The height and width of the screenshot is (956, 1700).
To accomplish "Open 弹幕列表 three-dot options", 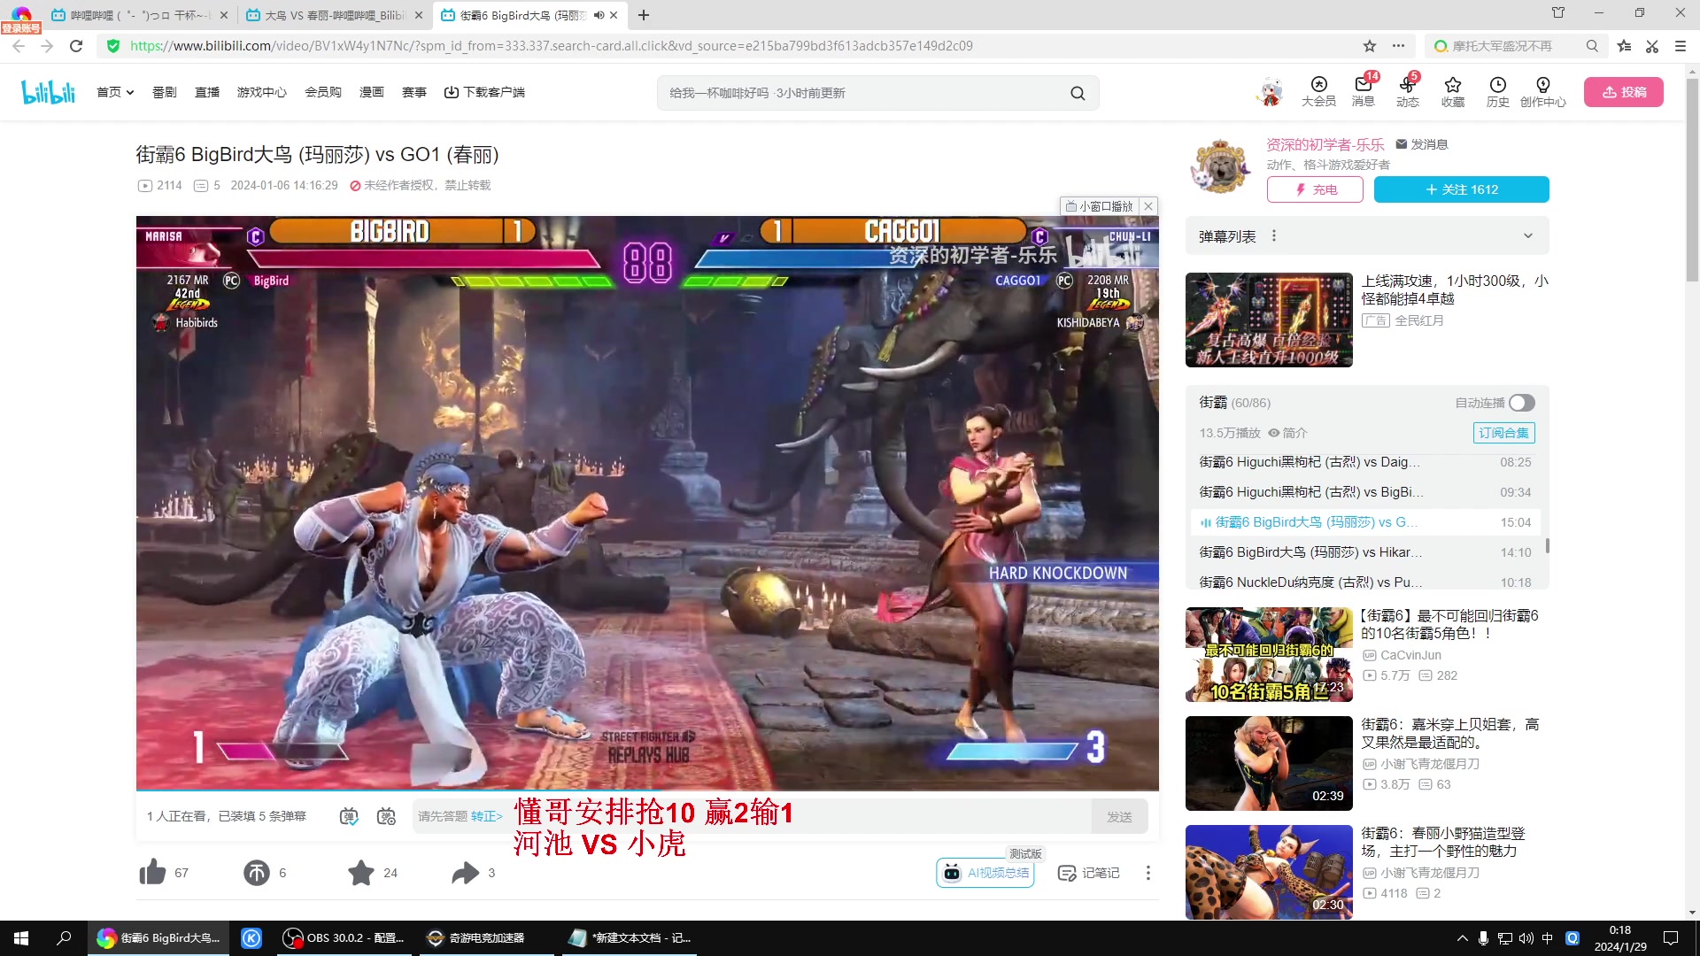I will coord(1274,235).
